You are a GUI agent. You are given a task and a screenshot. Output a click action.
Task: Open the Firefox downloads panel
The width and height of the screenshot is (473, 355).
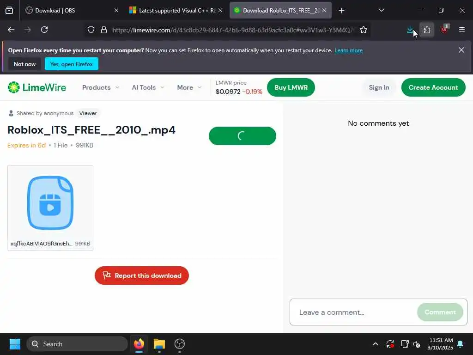click(410, 30)
